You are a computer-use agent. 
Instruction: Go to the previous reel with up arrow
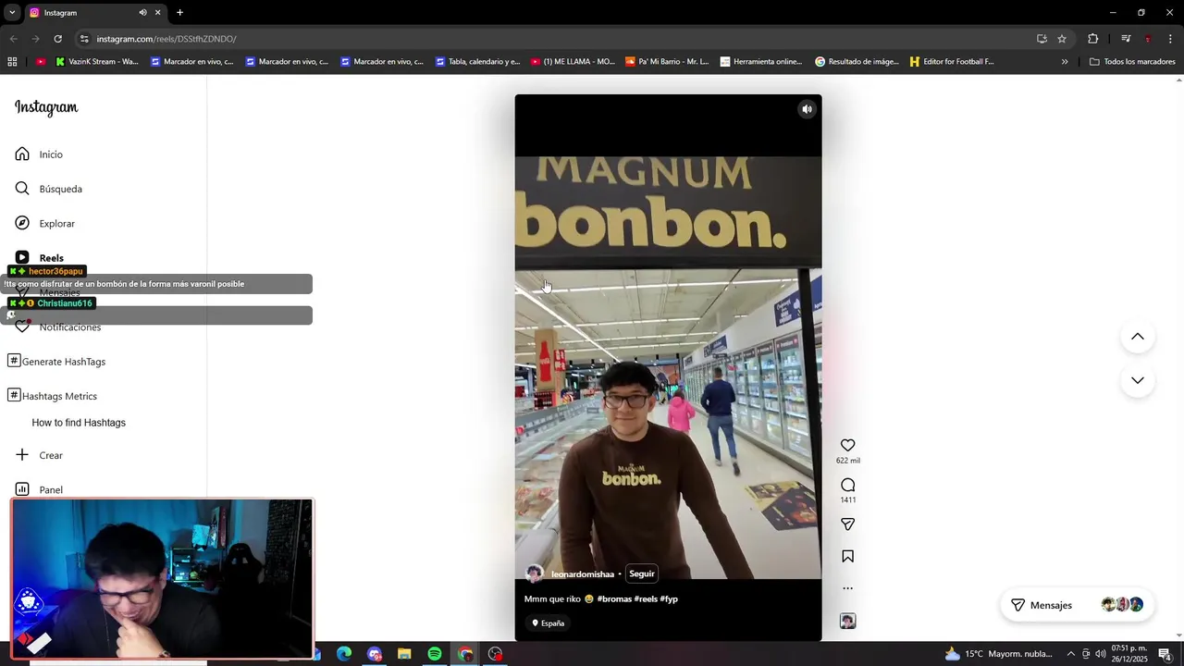tap(1138, 337)
